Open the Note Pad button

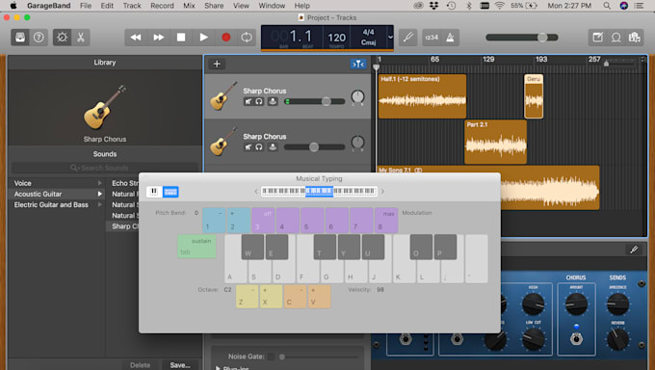(x=598, y=38)
